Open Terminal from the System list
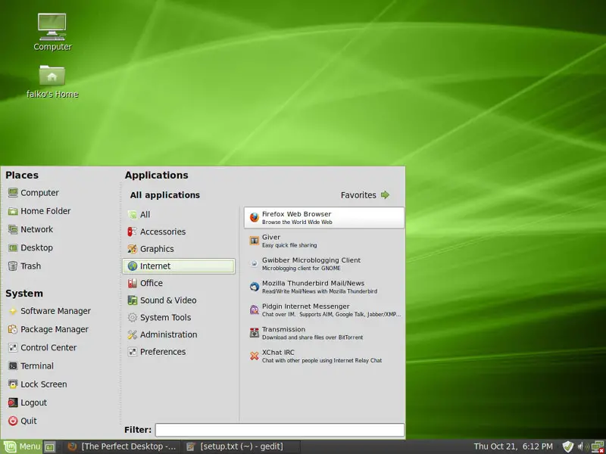The image size is (606, 454). (x=36, y=366)
